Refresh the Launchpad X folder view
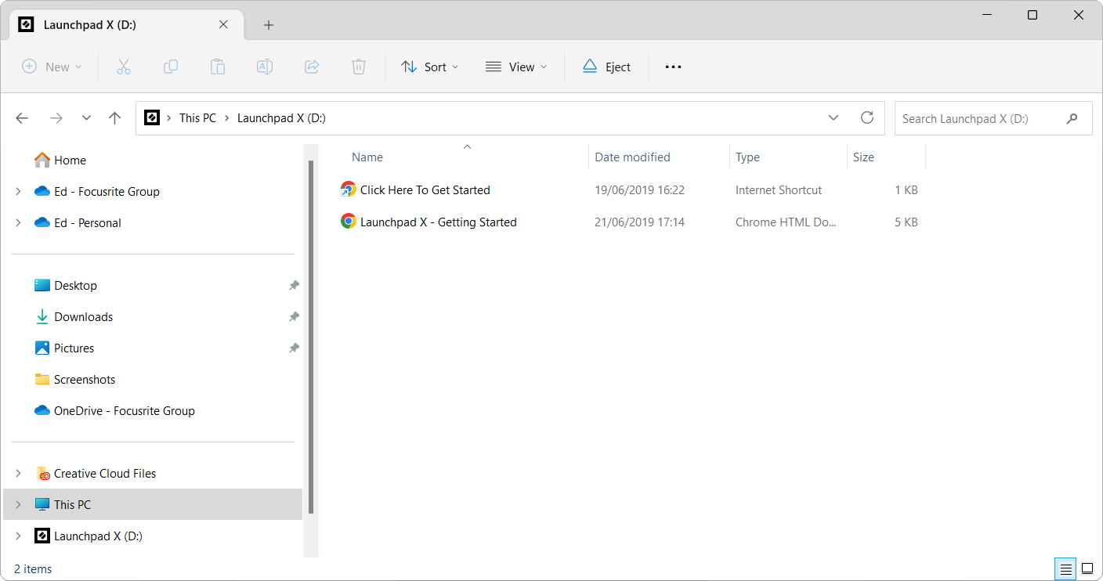This screenshot has width=1103, height=581. pyautogui.click(x=867, y=118)
